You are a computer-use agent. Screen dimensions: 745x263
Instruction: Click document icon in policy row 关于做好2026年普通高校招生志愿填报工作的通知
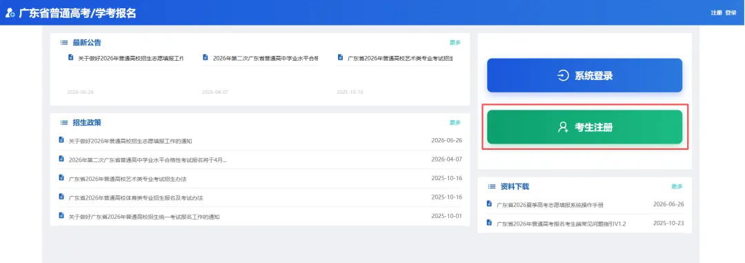(x=61, y=140)
